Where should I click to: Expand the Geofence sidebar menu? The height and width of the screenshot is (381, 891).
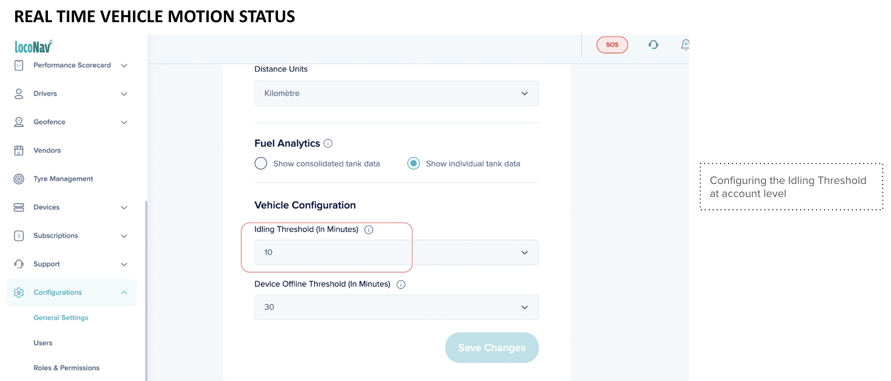pos(124,122)
